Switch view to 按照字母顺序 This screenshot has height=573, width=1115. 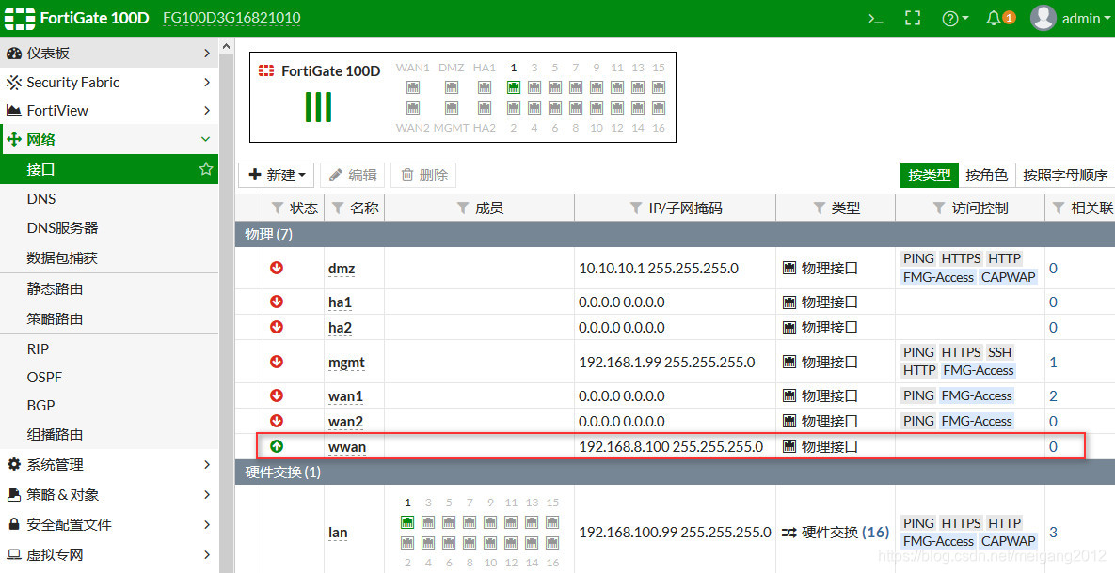pyautogui.click(x=1065, y=175)
